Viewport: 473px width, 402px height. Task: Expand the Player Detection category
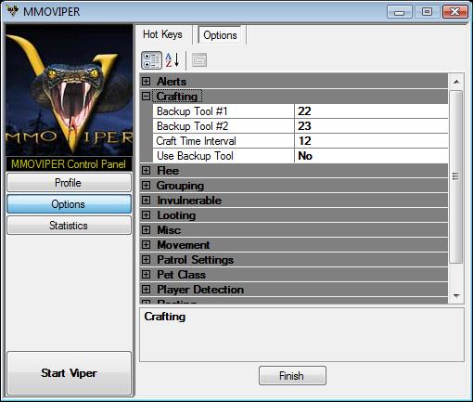[x=146, y=290]
